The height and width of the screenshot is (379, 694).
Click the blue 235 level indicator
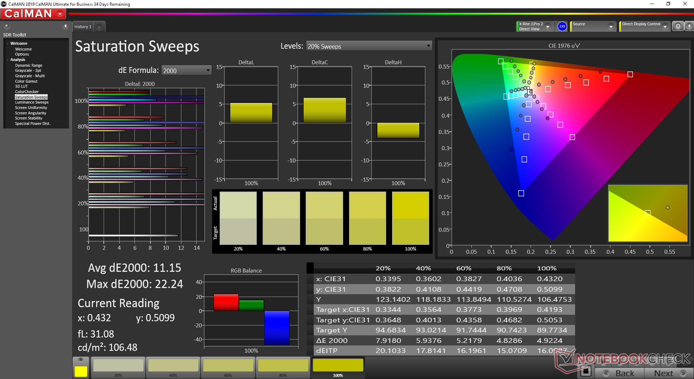point(562,26)
